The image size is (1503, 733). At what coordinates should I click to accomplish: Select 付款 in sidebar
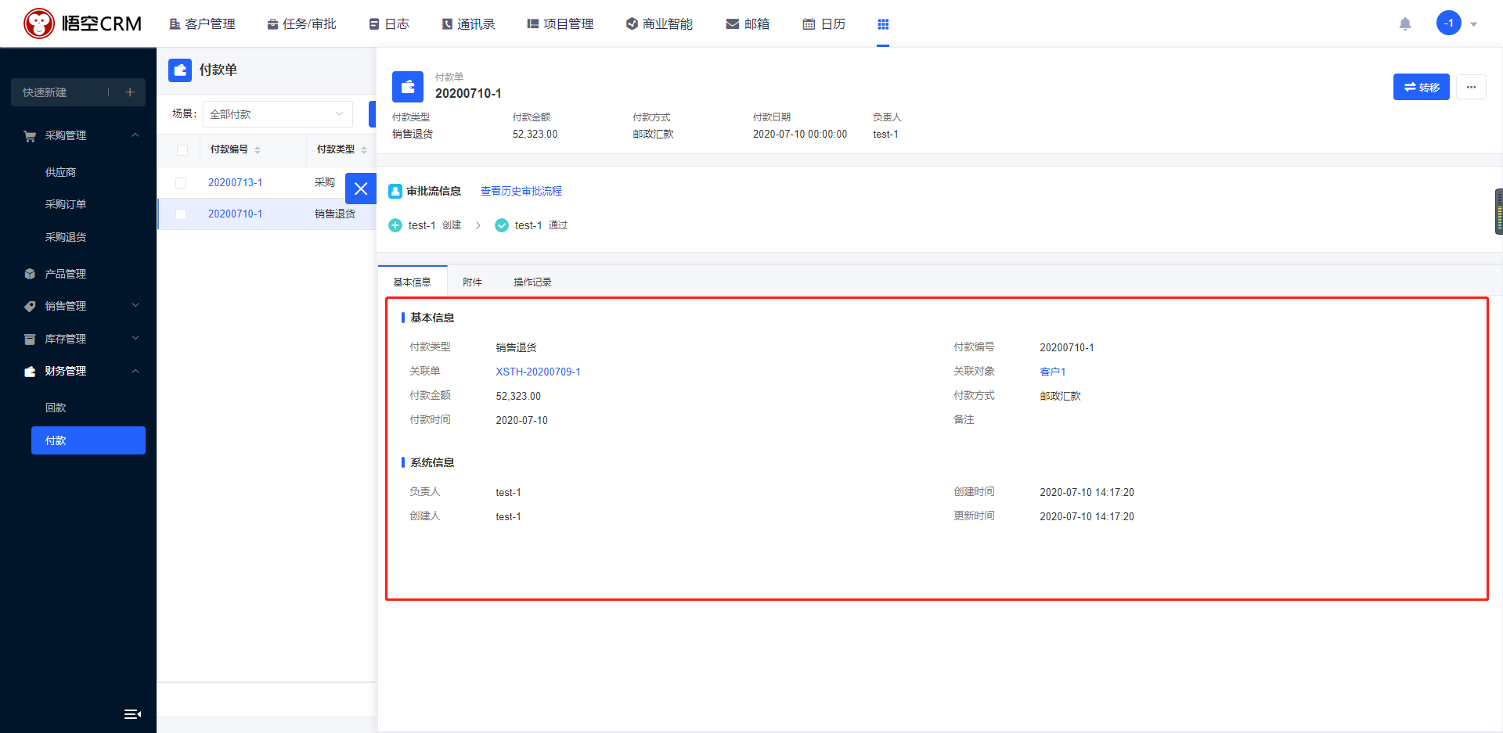[x=88, y=440]
